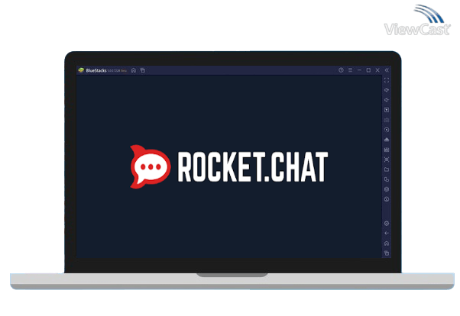Click the volume down sidebar icon

[x=387, y=100]
